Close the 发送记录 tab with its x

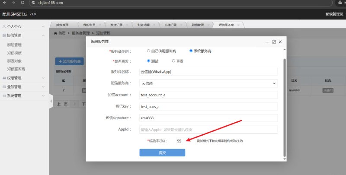click(127, 25)
